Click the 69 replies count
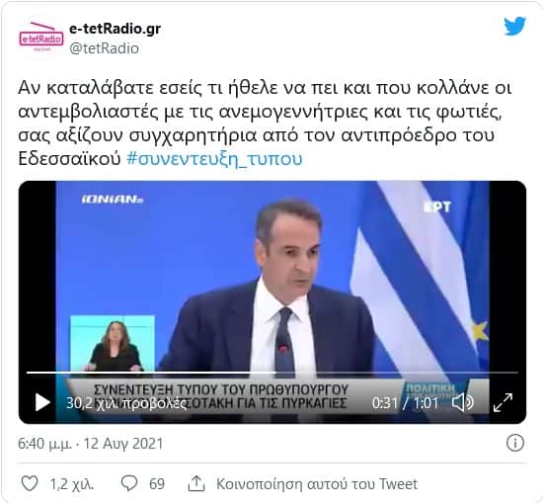 157,484
